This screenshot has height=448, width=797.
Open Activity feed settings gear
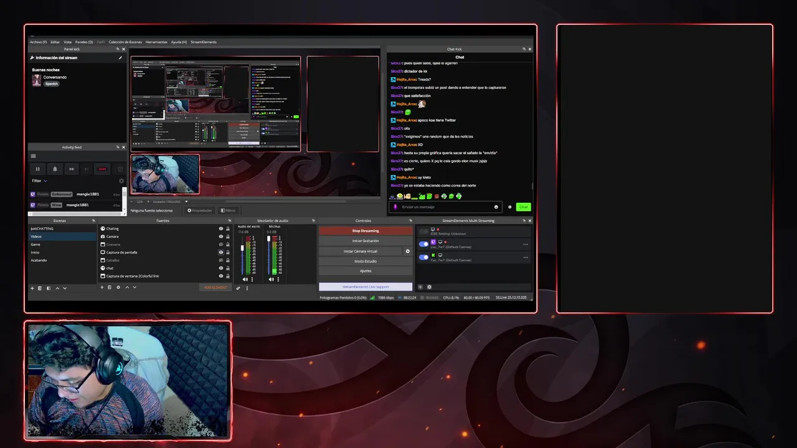click(121, 181)
